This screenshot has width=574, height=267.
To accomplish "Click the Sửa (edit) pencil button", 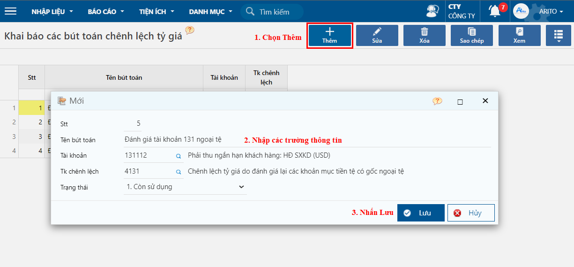I will [377, 35].
